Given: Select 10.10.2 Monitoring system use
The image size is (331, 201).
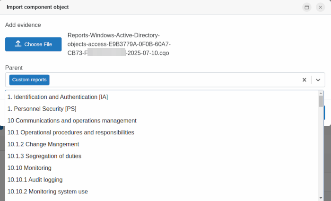Looking at the screenshot, I should 48,192.
